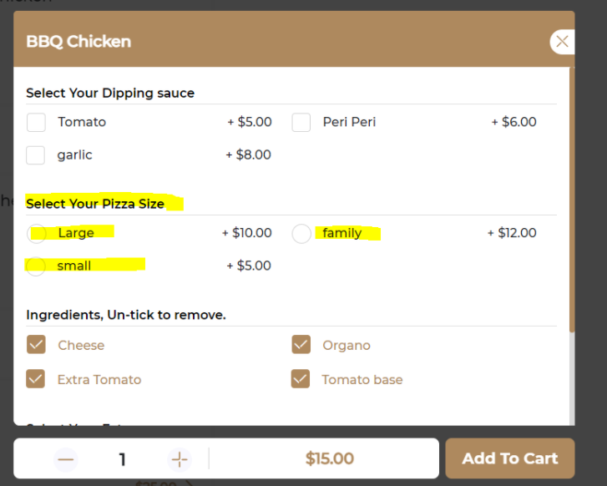Enable the garlic dipping sauce checkbox

[36, 155]
